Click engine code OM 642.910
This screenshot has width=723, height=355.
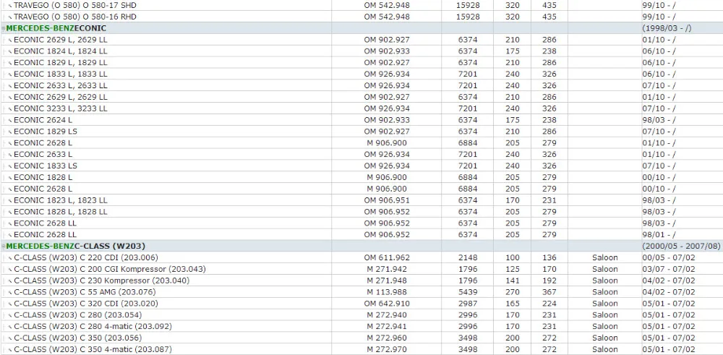pos(387,304)
